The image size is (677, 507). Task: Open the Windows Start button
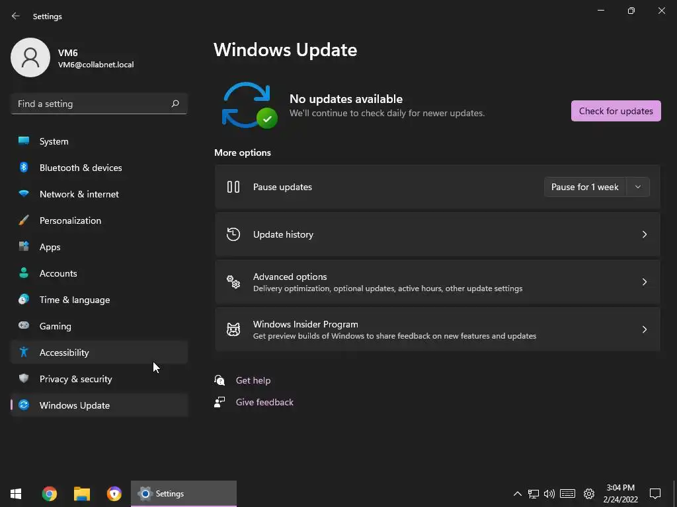pos(16,494)
